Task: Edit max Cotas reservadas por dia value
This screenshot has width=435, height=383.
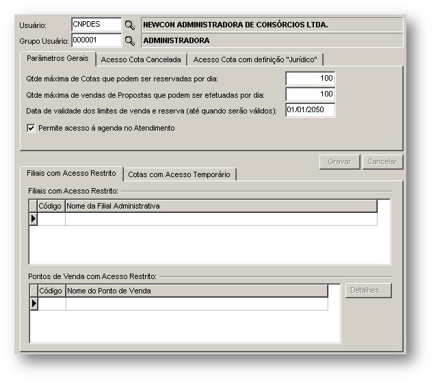Action: click(310, 79)
